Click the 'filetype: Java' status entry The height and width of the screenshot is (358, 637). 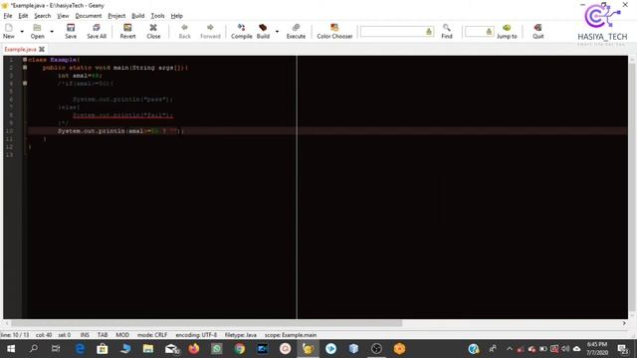241,335
